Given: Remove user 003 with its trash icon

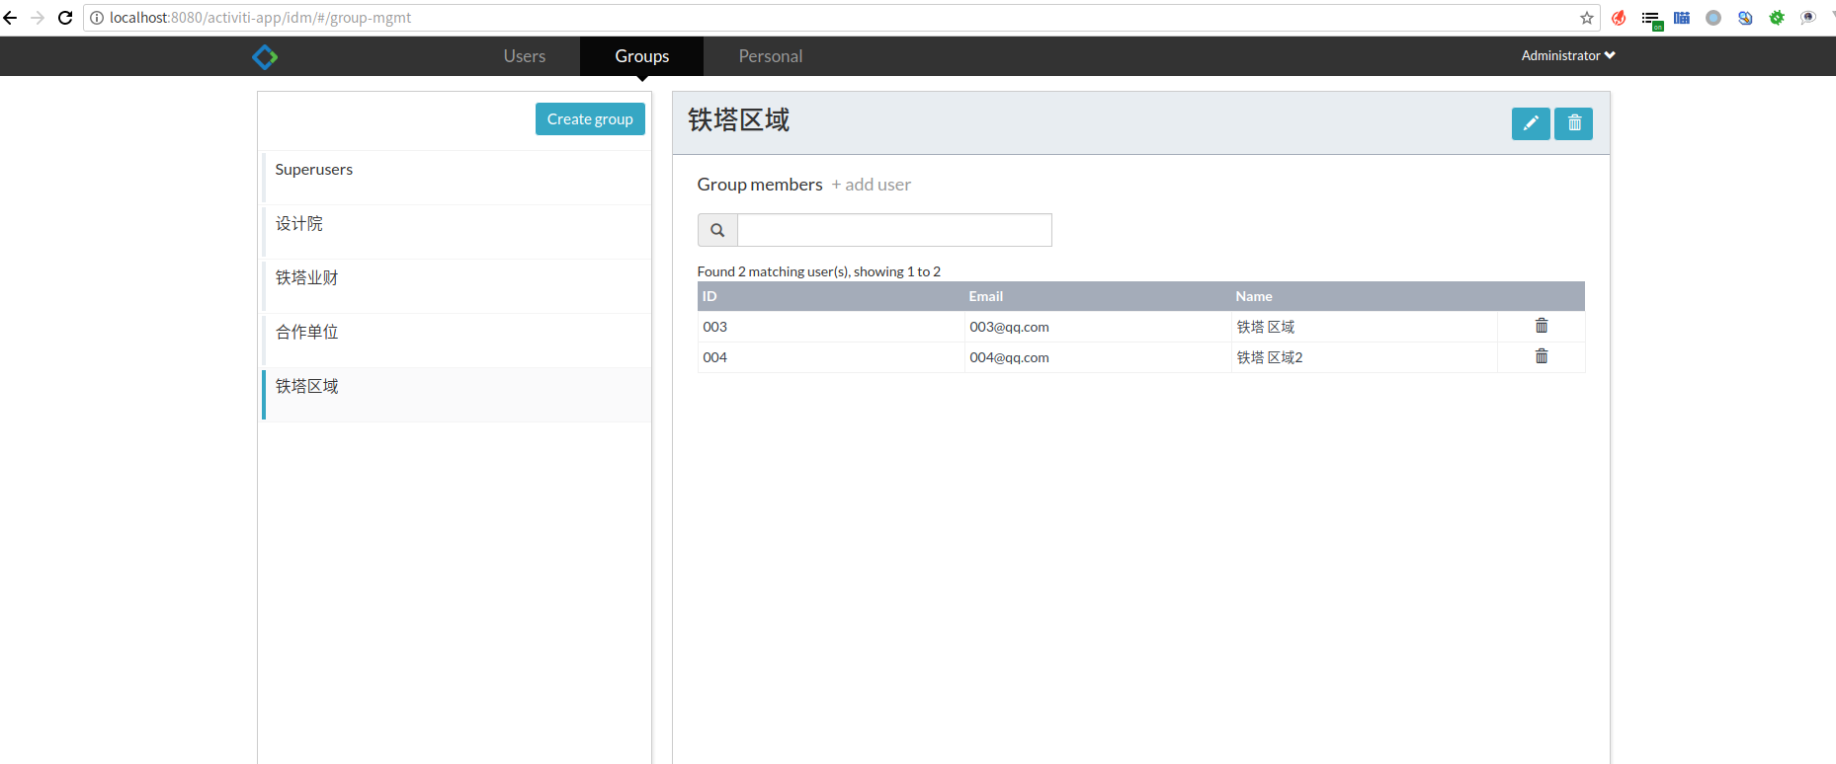Looking at the screenshot, I should (1541, 326).
